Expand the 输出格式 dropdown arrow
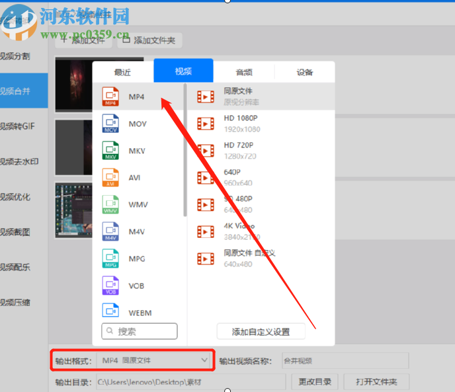This screenshot has width=455, height=392. click(204, 360)
